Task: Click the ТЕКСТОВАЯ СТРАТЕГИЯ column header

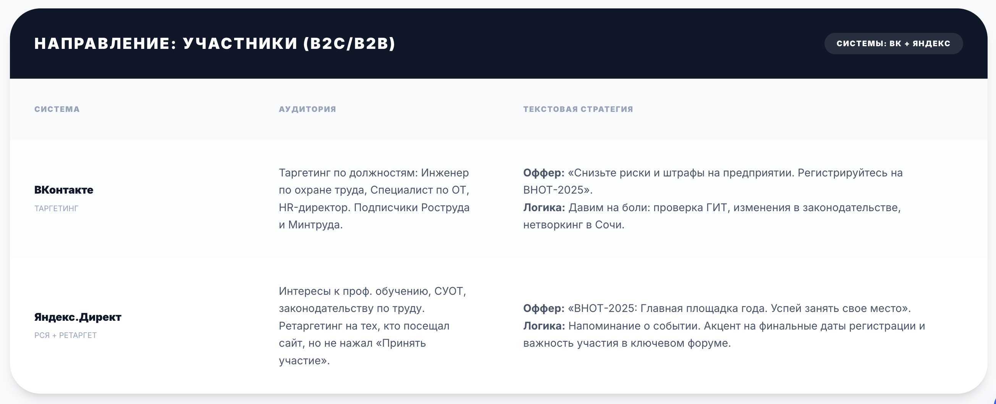Action: (578, 109)
